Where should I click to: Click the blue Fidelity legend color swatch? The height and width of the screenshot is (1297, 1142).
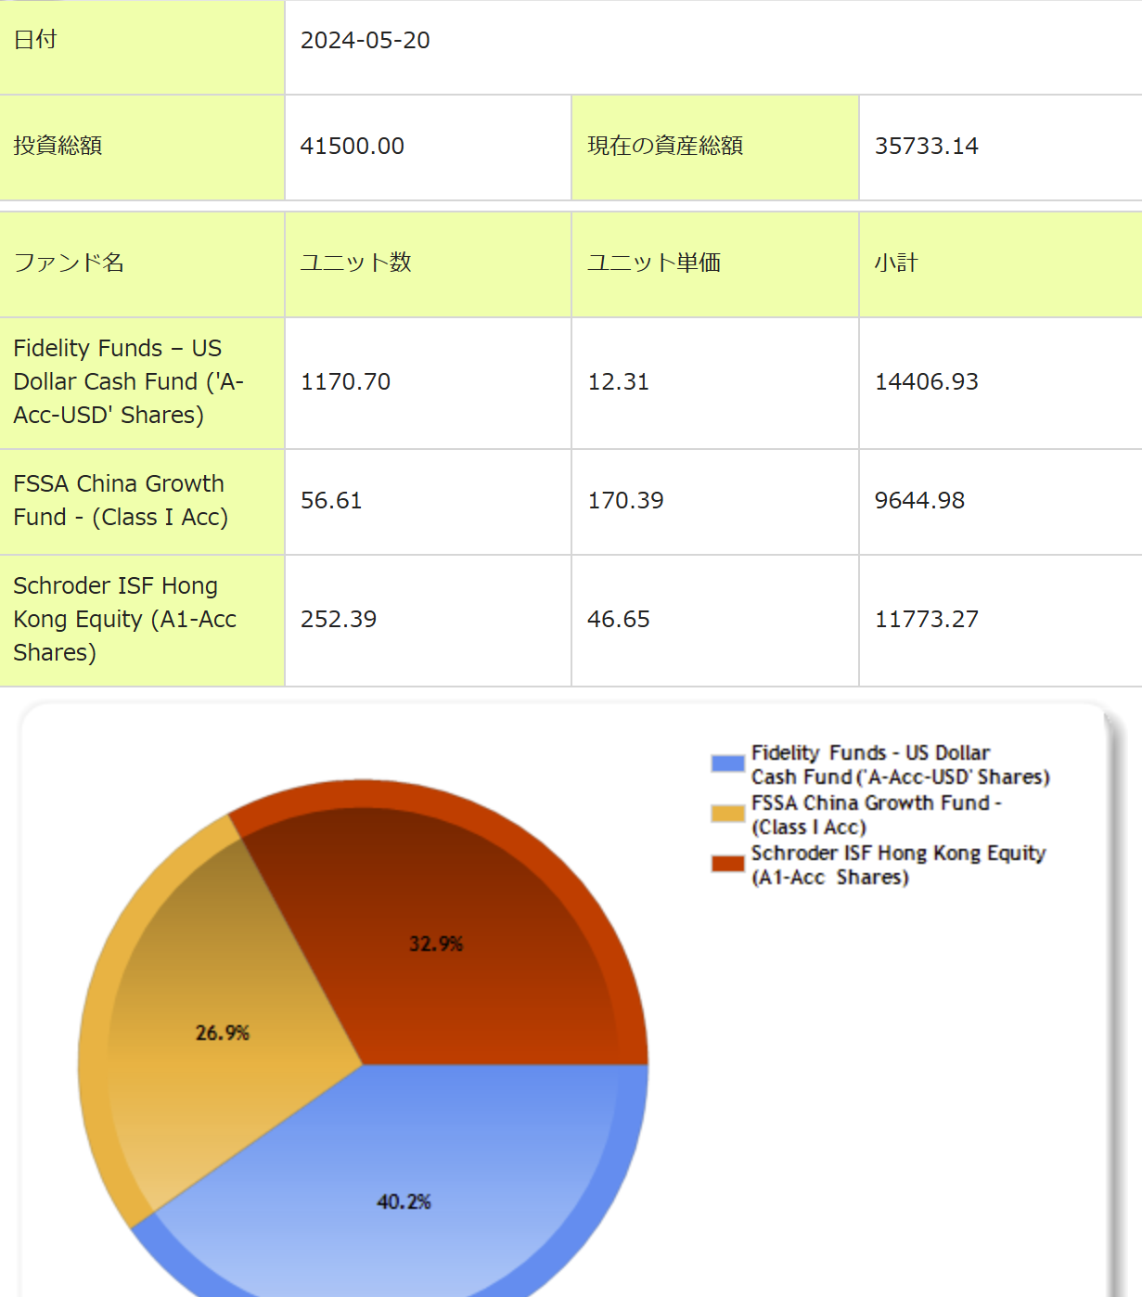click(x=727, y=764)
